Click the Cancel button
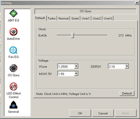Image resolution: width=140 pixels, height=119 pixels. coord(103,113)
